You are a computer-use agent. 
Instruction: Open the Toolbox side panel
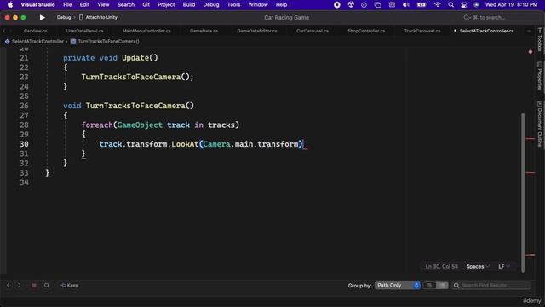(540, 39)
